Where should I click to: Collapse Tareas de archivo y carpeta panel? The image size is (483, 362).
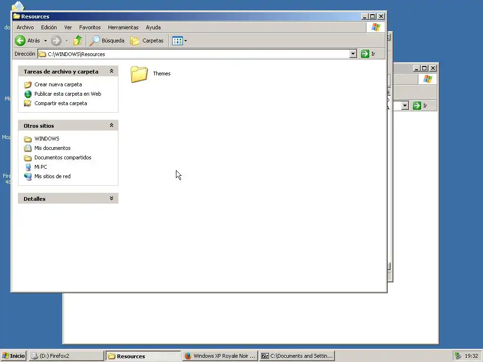click(x=111, y=72)
